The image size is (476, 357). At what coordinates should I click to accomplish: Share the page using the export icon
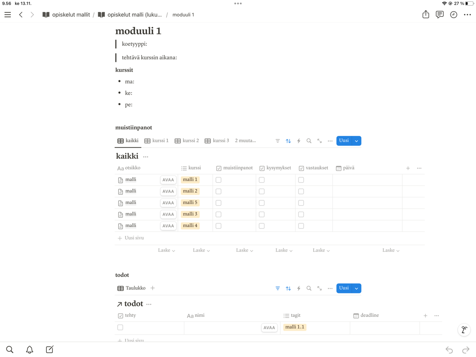click(x=425, y=14)
